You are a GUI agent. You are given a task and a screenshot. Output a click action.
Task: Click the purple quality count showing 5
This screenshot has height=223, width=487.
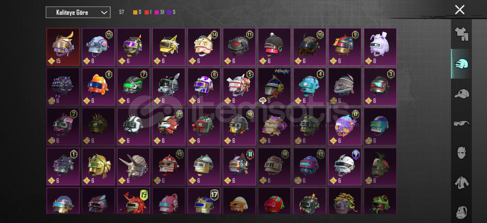pos(171,12)
